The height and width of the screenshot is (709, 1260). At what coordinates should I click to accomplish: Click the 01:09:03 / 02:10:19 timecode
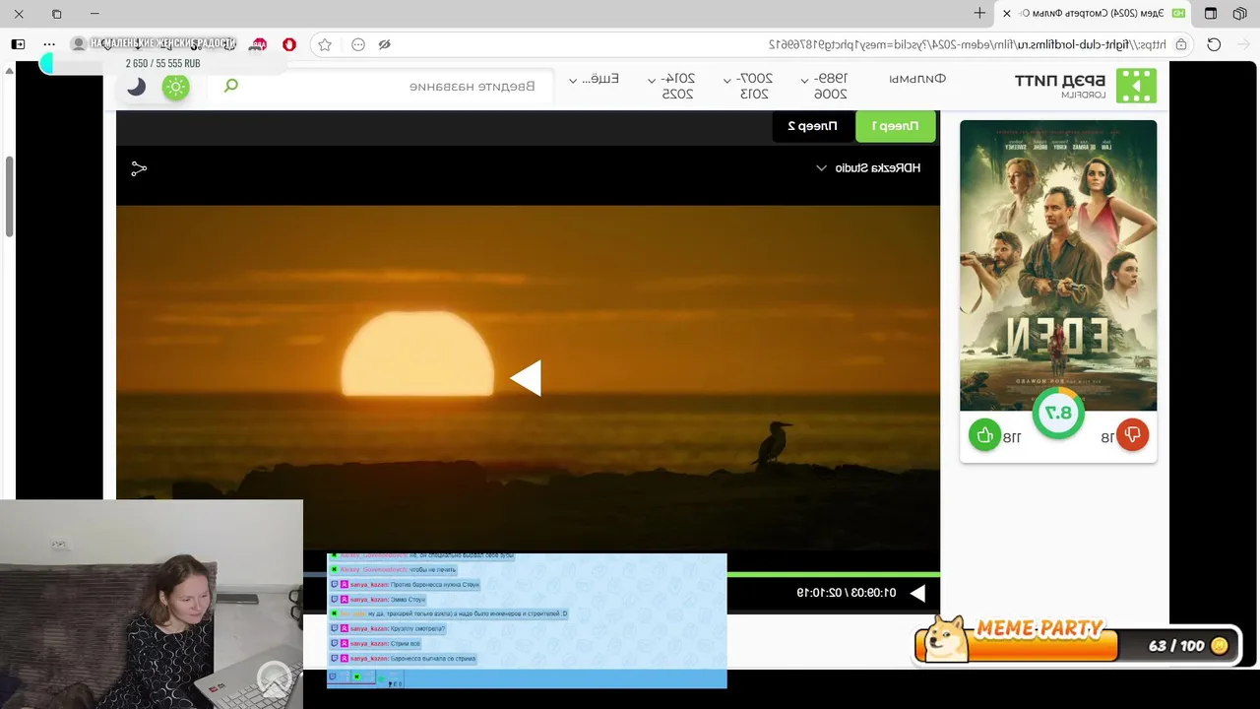846,593
